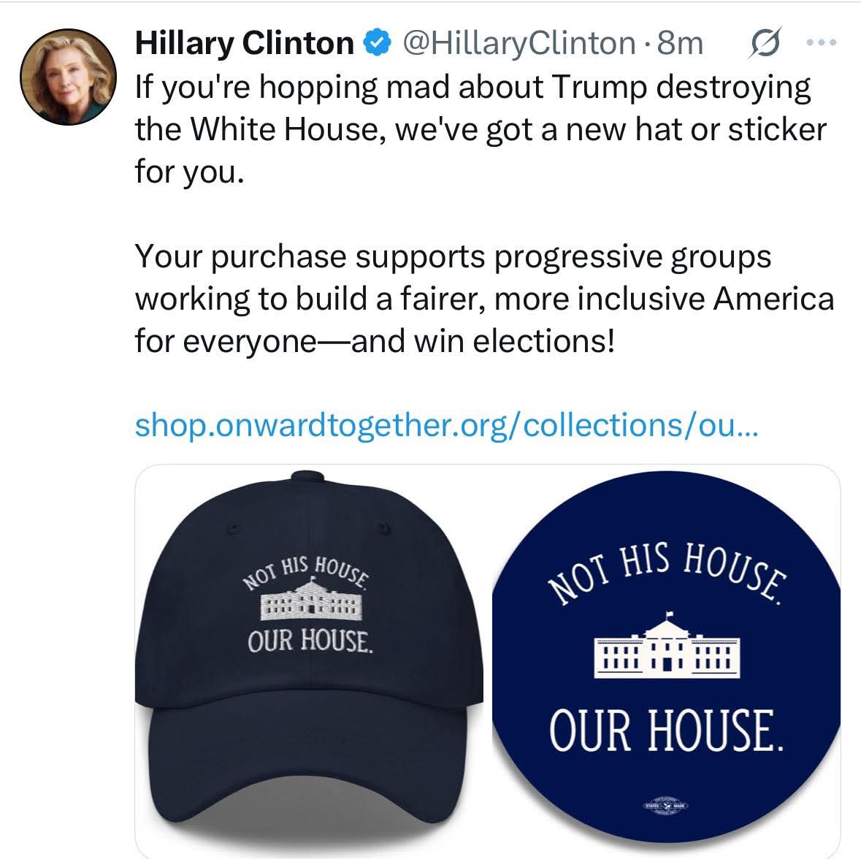The image size is (861, 859).
Task: Click the hat's curved brim
Action: click(309, 769)
